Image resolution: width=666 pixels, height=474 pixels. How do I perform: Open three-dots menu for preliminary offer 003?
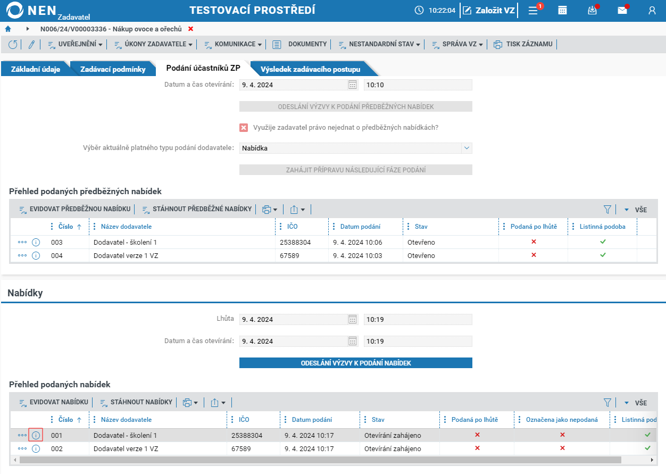(x=22, y=242)
